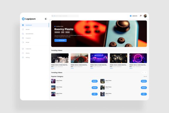Open the chess pieces video thumbnail
This screenshot has width=169, height=113.
(60, 58)
